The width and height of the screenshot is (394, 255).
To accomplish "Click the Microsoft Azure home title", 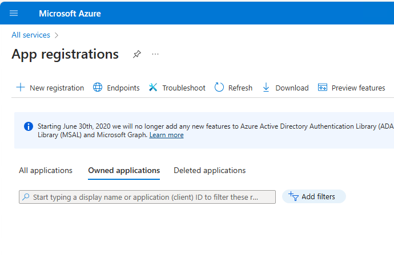I will tap(70, 14).
